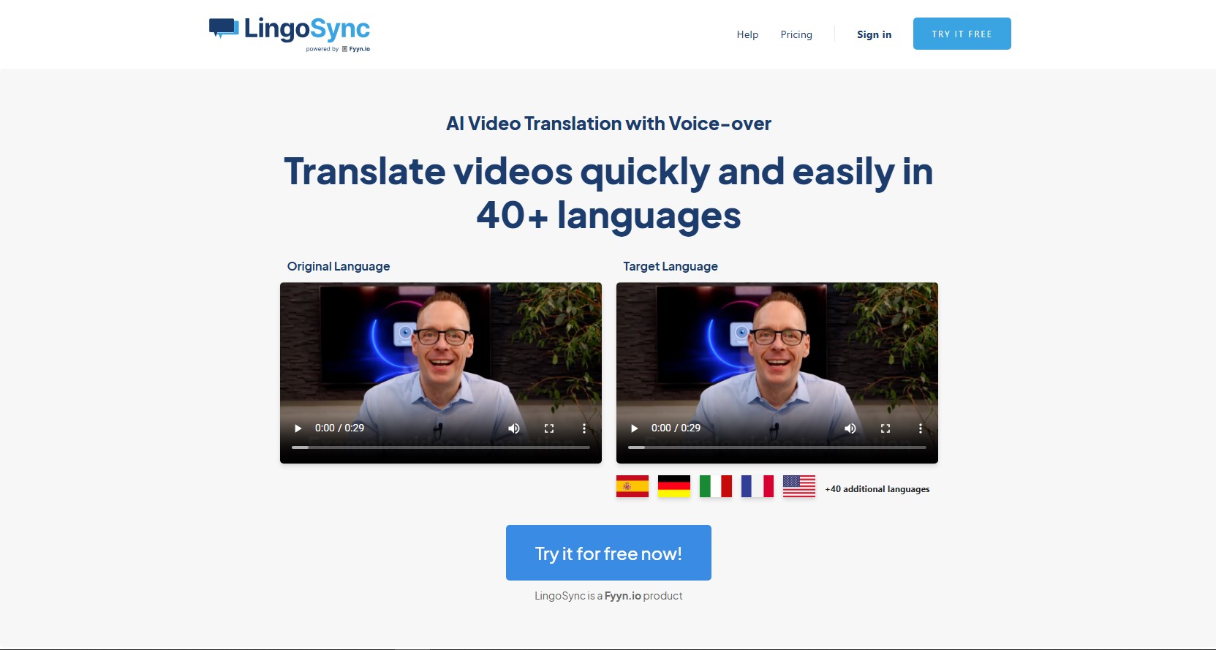Viewport: 1216px width, 650px height.
Task: Open the Help page
Action: point(747,34)
